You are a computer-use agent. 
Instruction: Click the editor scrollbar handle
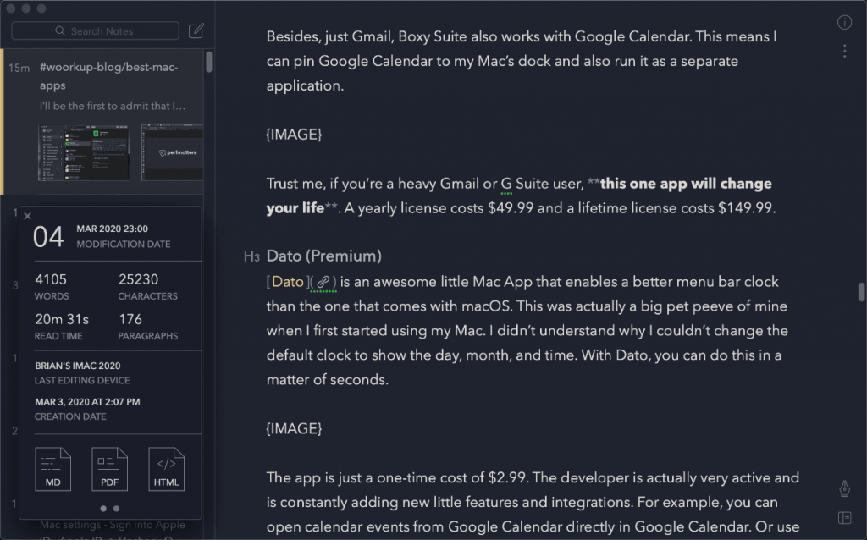(861, 292)
